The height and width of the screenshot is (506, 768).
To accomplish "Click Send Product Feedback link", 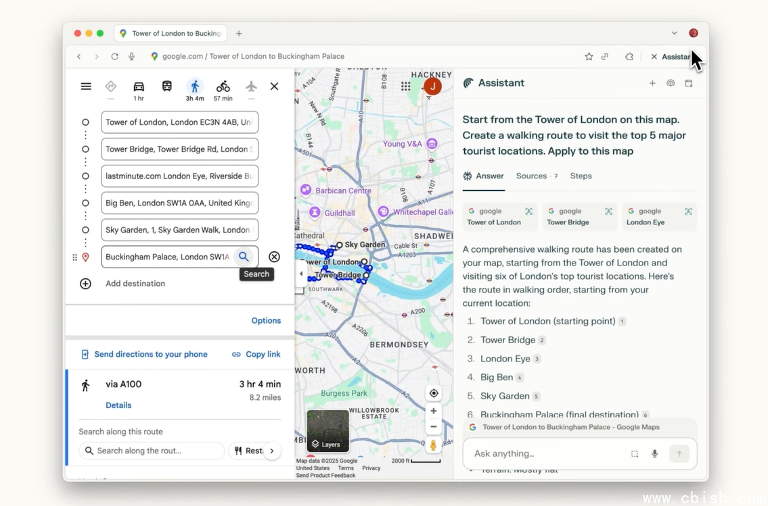I will (x=325, y=475).
